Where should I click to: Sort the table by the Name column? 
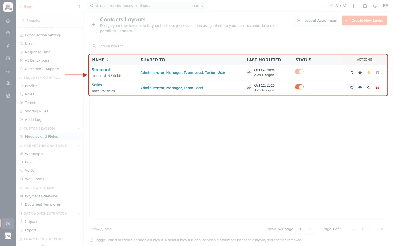[100, 60]
